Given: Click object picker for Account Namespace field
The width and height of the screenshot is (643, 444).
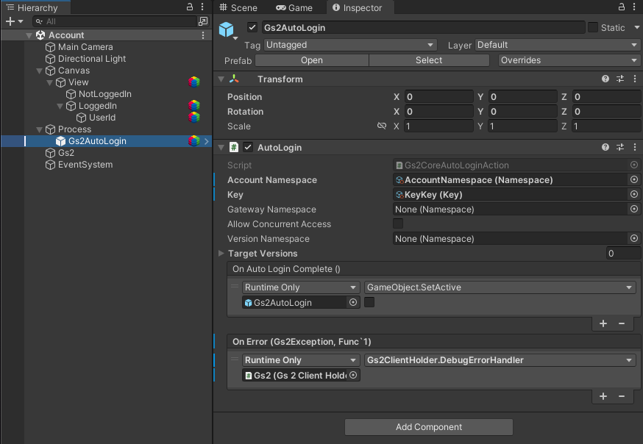Looking at the screenshot, I should tap(634, 179).
